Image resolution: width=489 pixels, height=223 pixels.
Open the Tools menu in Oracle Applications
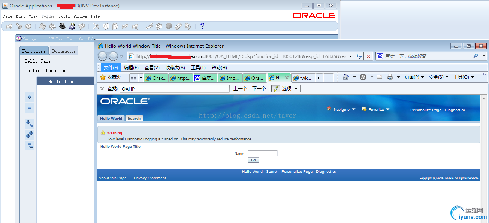[64, 16]
